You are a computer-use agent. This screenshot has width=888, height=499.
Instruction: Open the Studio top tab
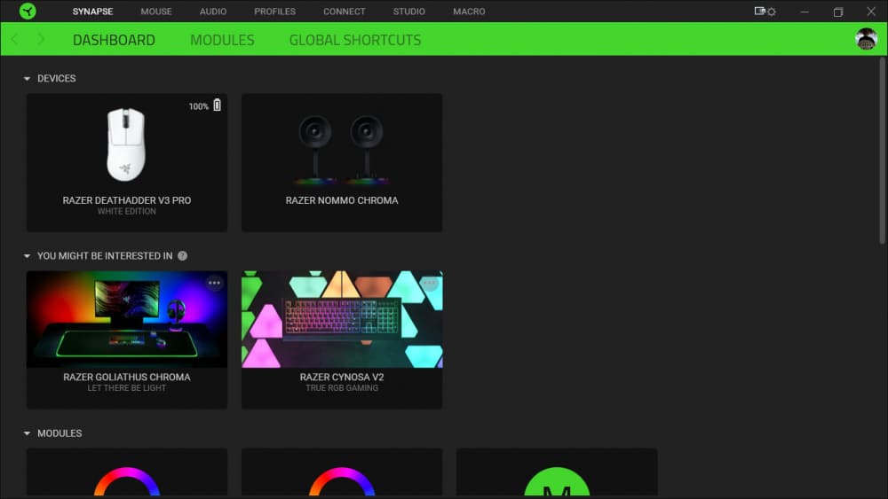coord(408,12)
